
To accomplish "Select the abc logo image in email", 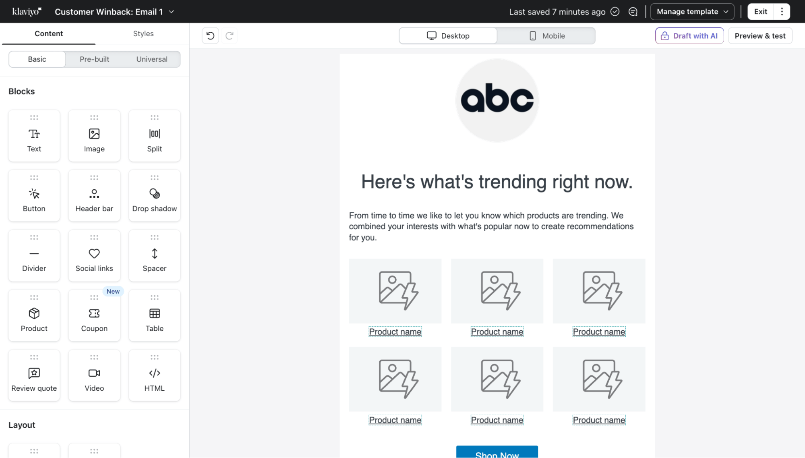I will pos(497,100).
